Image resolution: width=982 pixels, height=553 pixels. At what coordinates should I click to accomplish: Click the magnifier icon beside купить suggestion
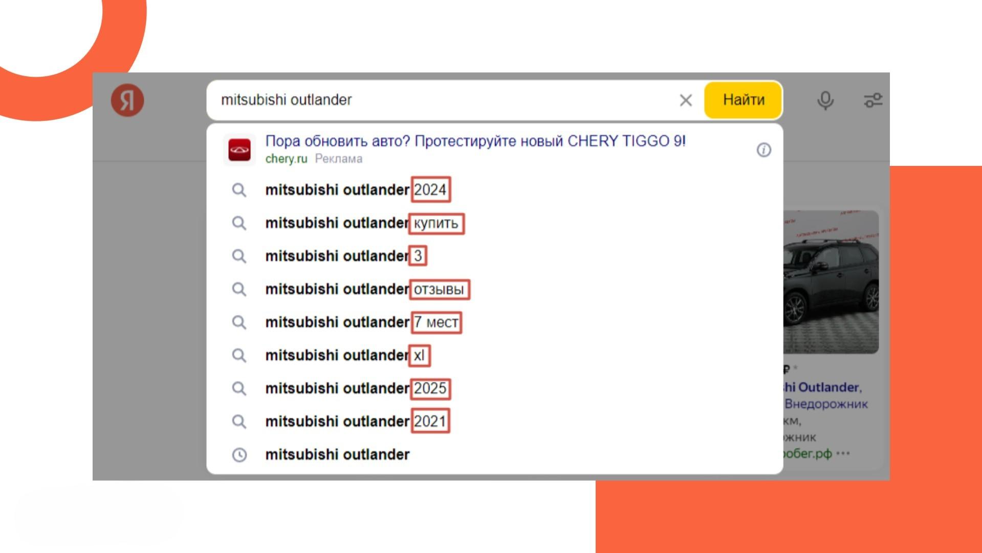[239, 223]
